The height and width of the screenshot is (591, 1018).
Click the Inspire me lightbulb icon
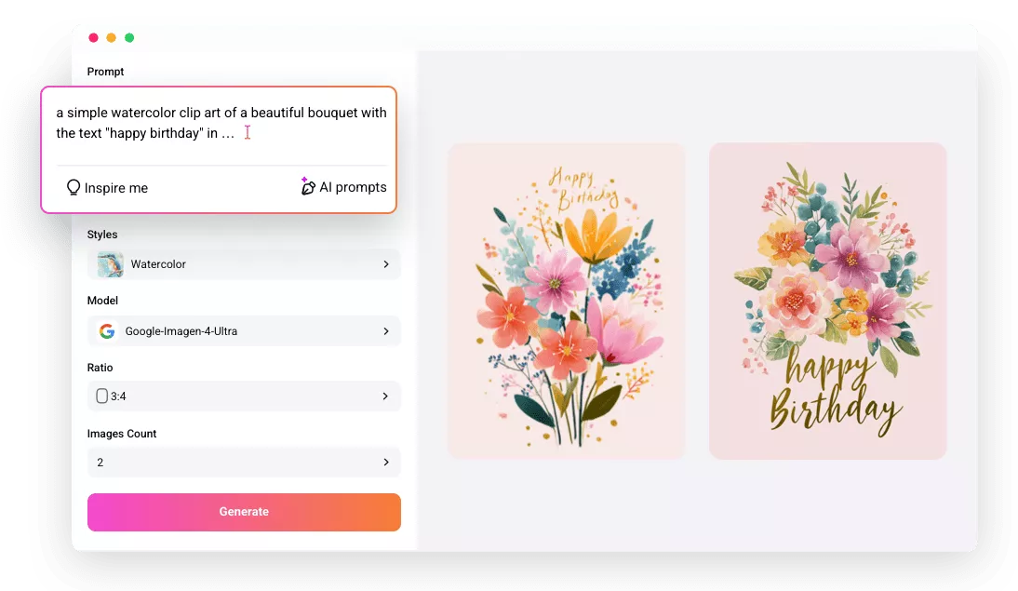pyautogui.click(x=74, y=187)
